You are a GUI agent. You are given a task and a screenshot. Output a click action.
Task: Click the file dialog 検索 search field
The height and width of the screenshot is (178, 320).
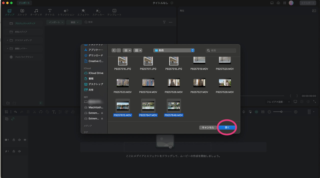click(221, 50)
